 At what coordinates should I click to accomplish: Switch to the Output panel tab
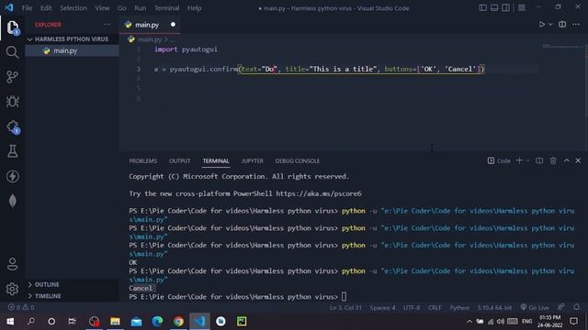click(x=180, y=161)
